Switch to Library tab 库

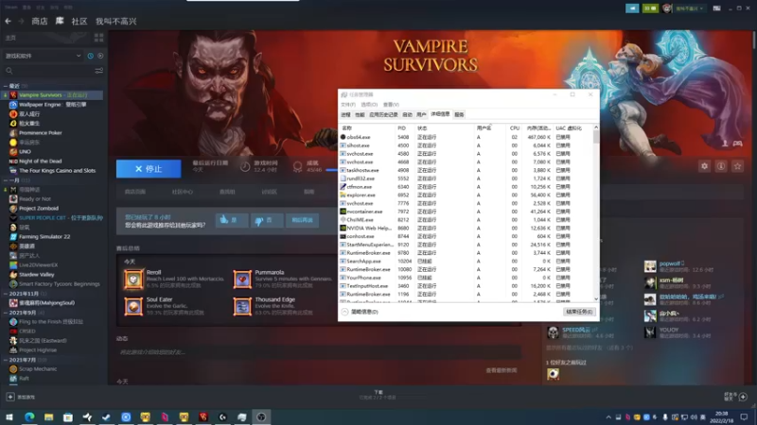tap(60, 21)
